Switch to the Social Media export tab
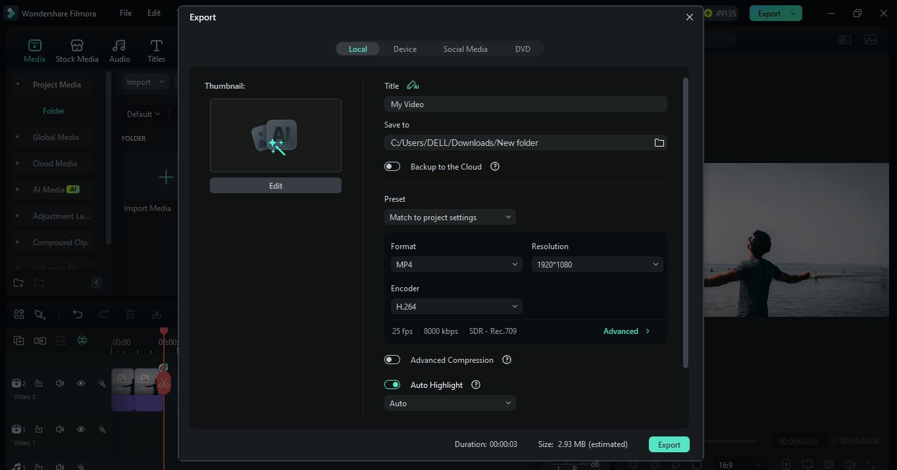897x470 pixels. click(465, 49)
